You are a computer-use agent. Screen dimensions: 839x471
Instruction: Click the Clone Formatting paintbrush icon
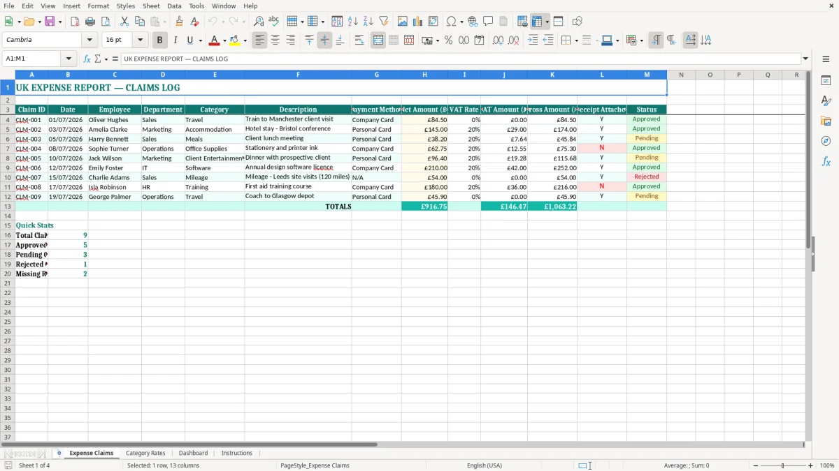179,22
